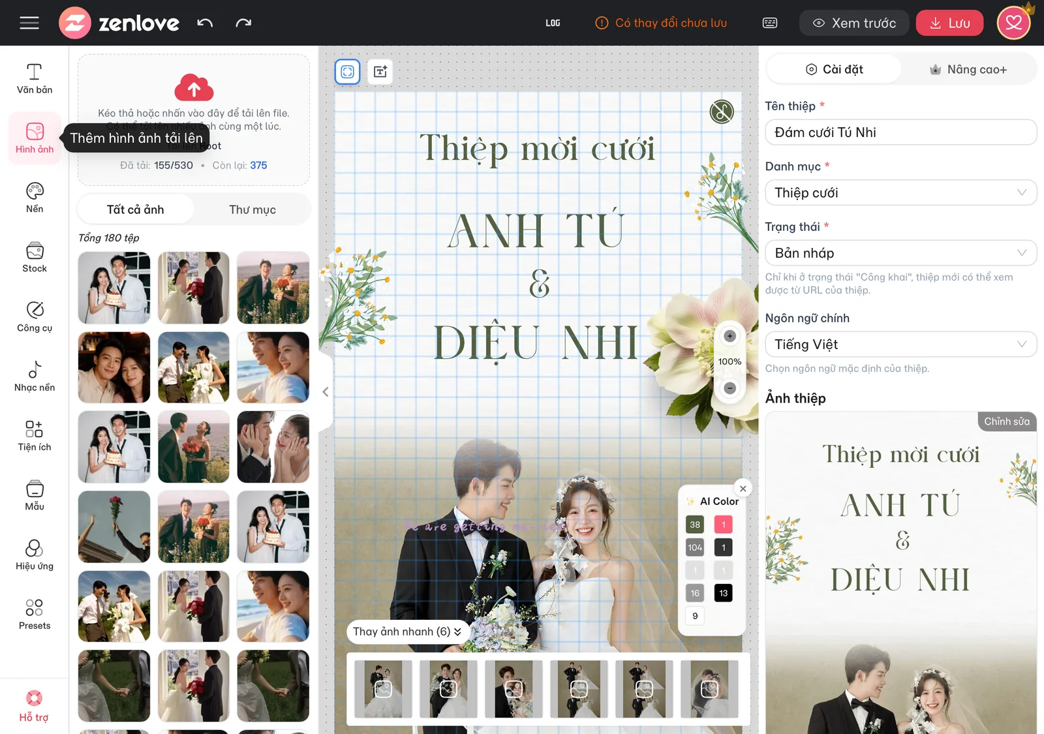Click the add image canvas button
The height and width of the screenshot is (734, 1044).
(x=380, y=71)
